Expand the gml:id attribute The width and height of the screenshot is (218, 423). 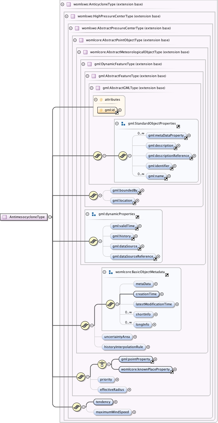(120, 110)
